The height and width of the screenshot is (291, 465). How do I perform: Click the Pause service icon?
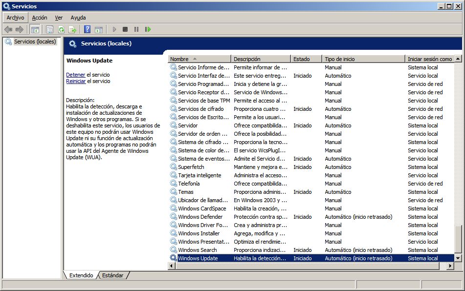coord(136,29)
